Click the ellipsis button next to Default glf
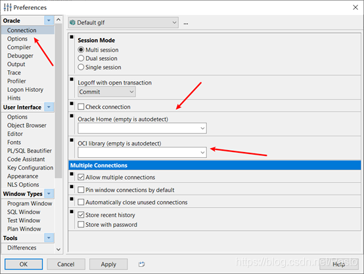The width and height of the screenshot is (364, 274). [186, 24]
